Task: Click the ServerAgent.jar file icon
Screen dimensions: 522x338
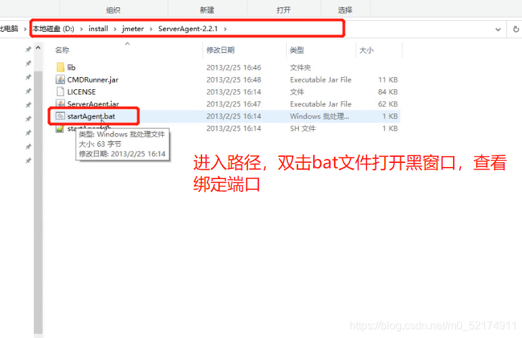Action: 60,103
